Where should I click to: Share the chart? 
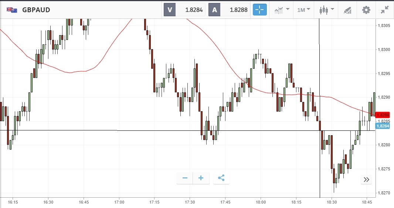tap(221, 178)
